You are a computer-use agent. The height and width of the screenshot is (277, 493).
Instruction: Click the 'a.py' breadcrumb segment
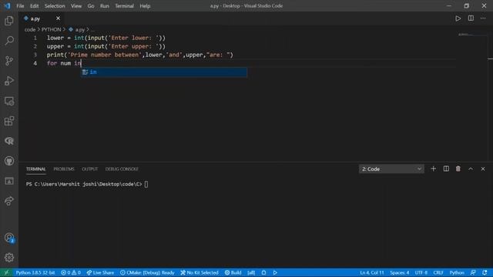80,29
